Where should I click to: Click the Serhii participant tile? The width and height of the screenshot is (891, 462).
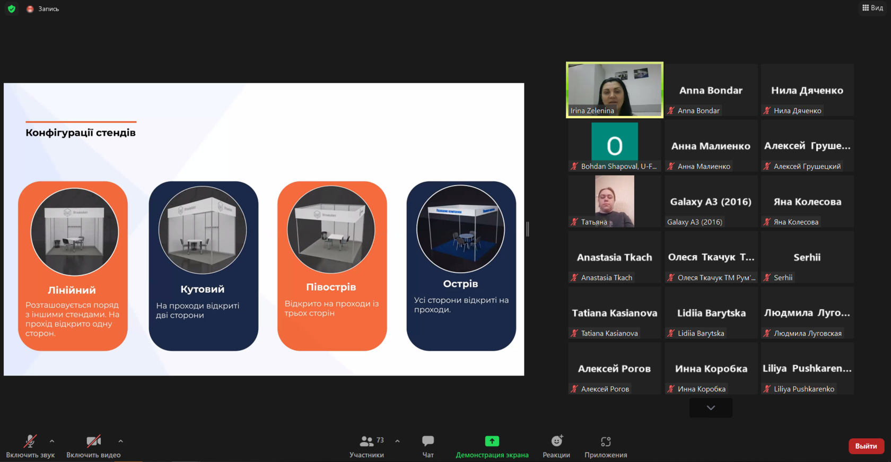(x=807, y=257)
